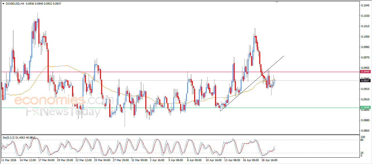Click the stochastic 20 level label

[362, 152]
